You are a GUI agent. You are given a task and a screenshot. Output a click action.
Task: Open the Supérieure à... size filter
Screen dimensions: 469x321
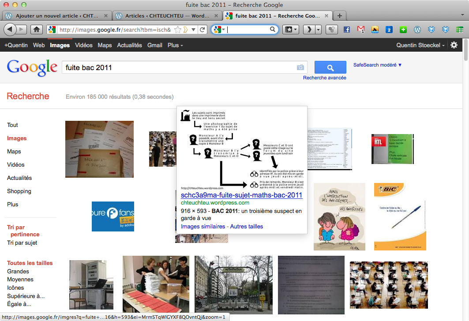pos(26,296)
